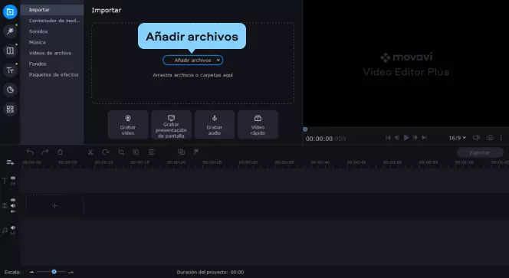Select the Split scissors tool
The image size is (509, 278).
tap(90, 152)
